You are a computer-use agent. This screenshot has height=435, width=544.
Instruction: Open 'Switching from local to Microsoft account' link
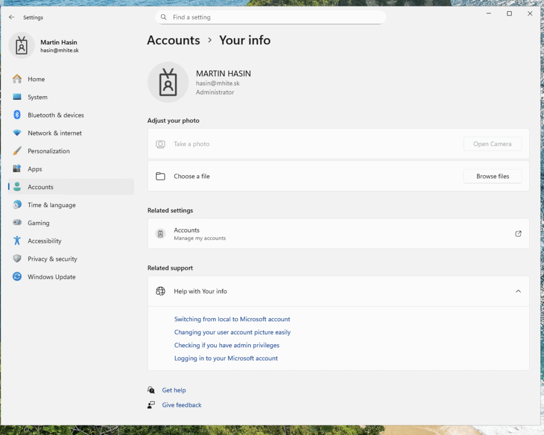coord(232,319)
